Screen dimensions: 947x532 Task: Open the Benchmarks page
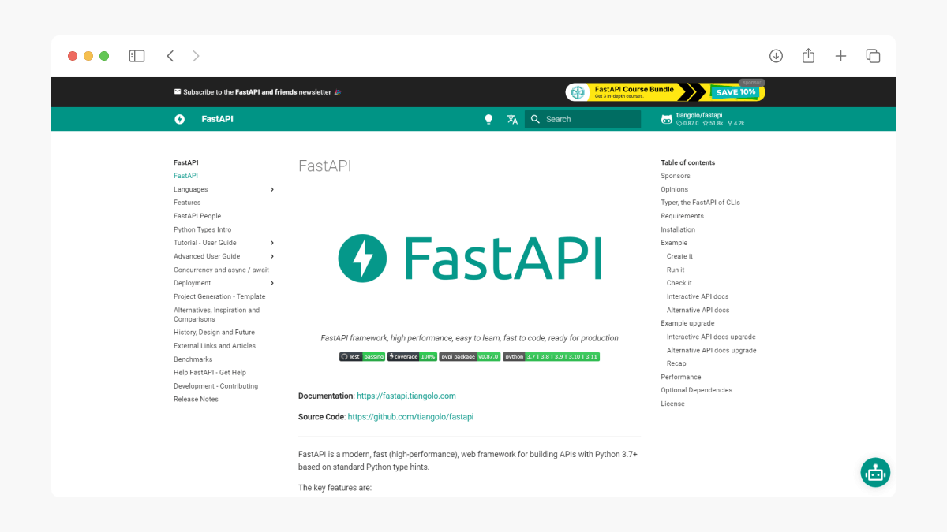[x=193, y=359]
